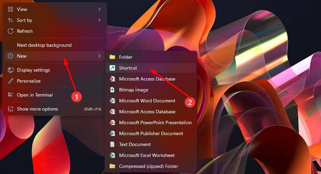The width and height of the screenshot is (321, 174).
Task: Click the PowerPoint presentation icon
Action: pyautogui.click(x=112, y=122)
